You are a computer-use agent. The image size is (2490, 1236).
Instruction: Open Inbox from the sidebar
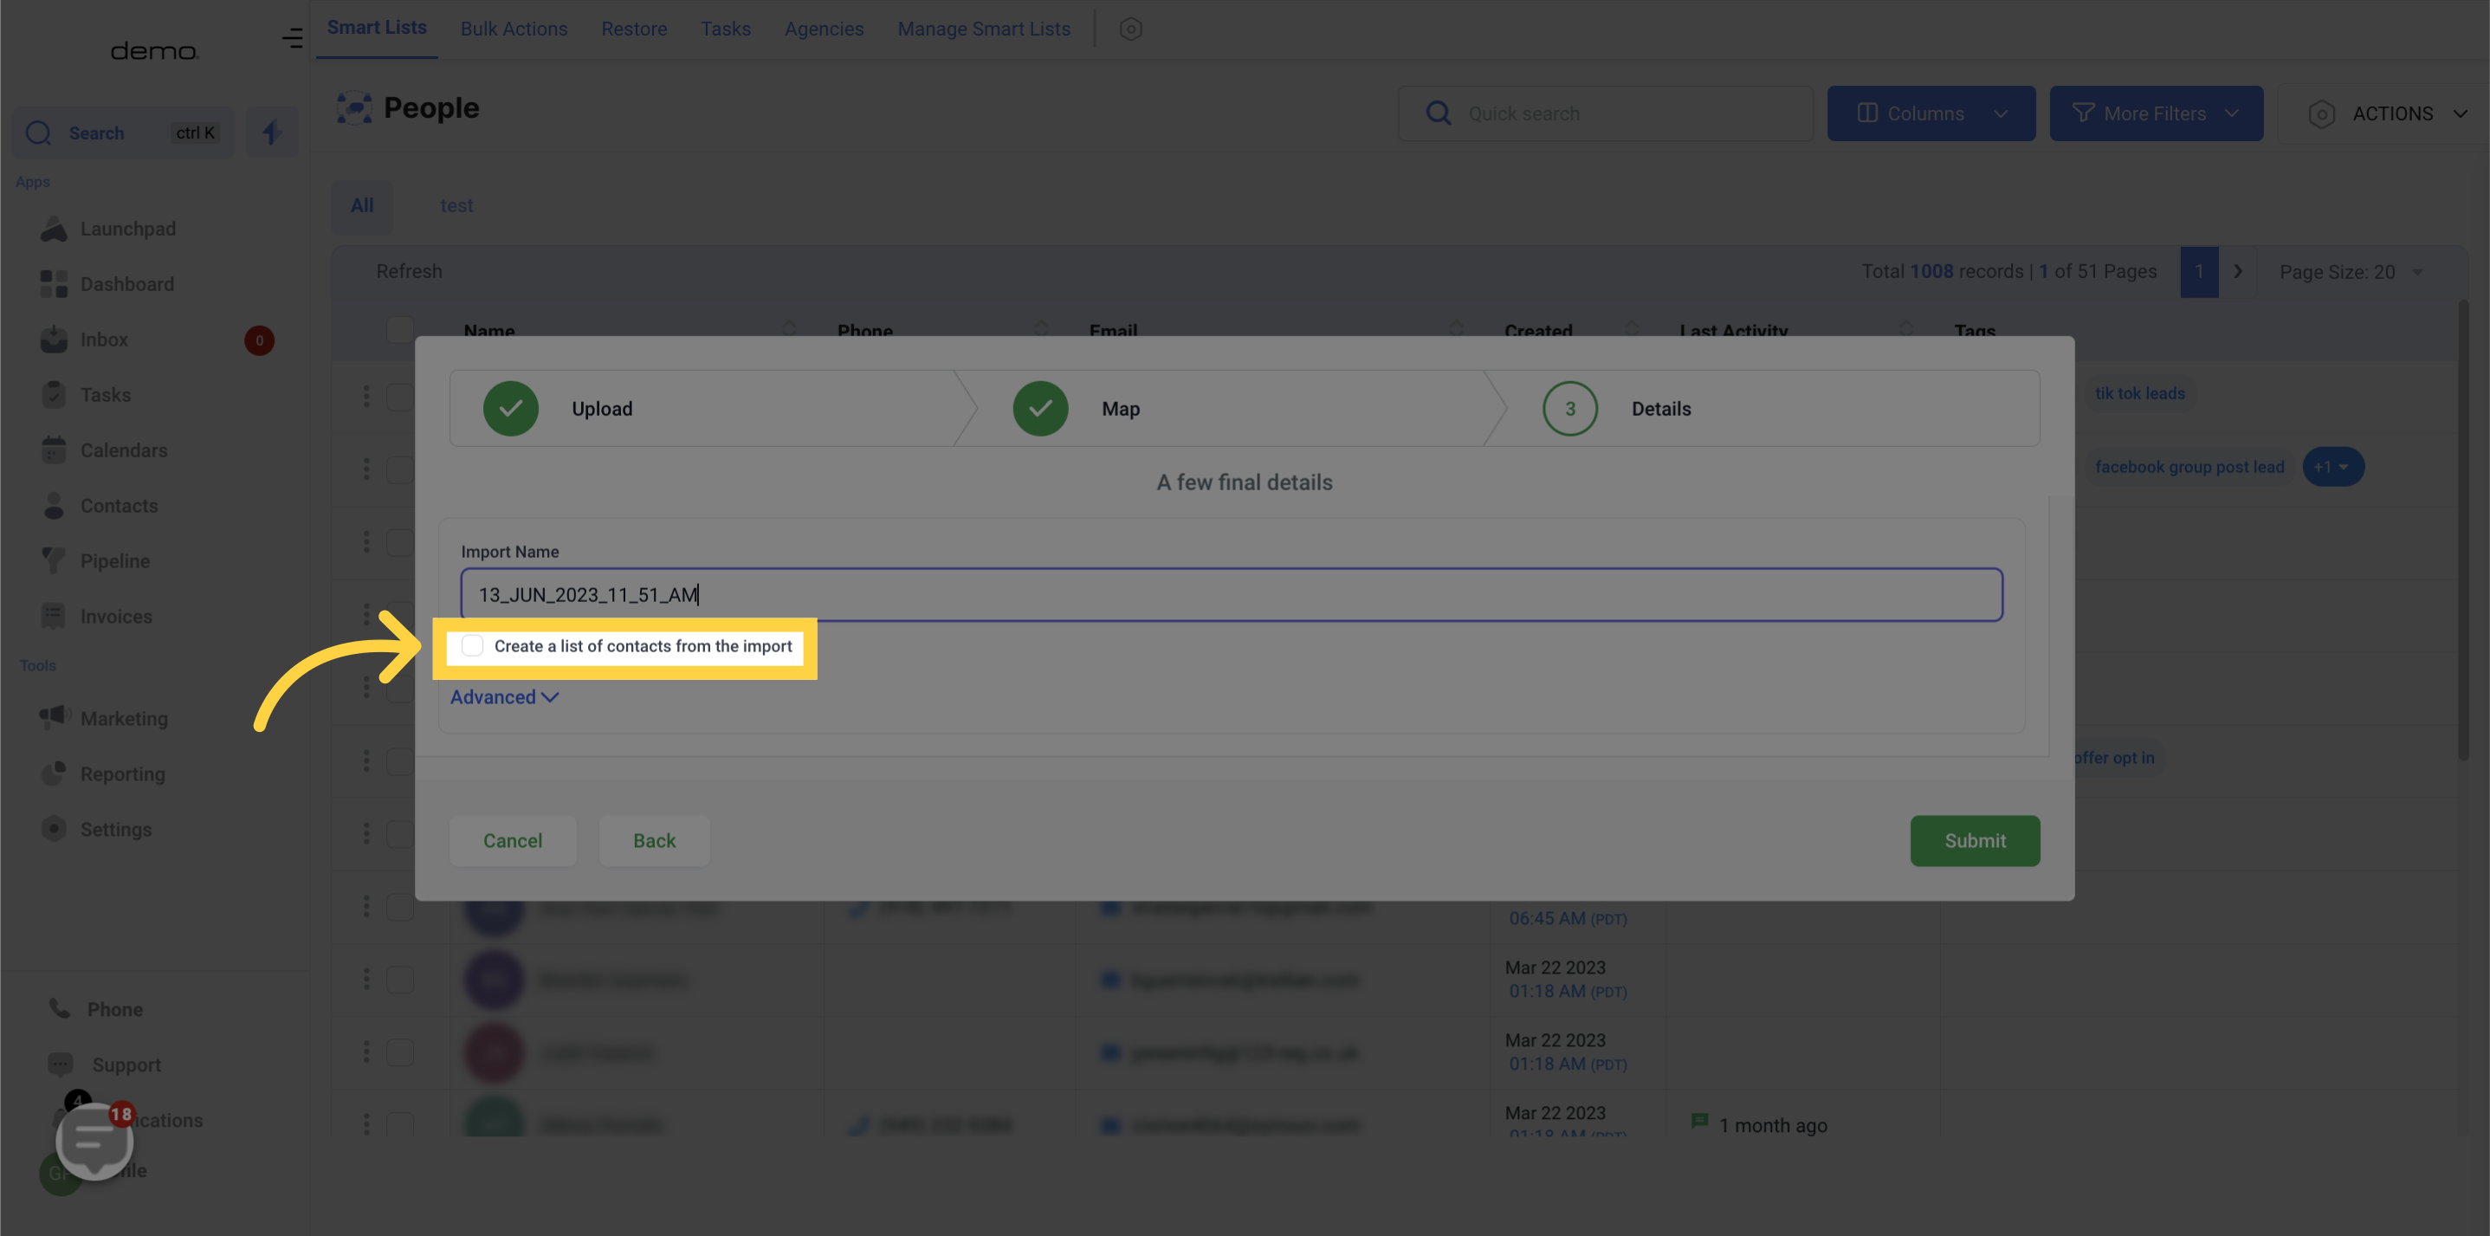pyautogui.click(x=84, y=340)
